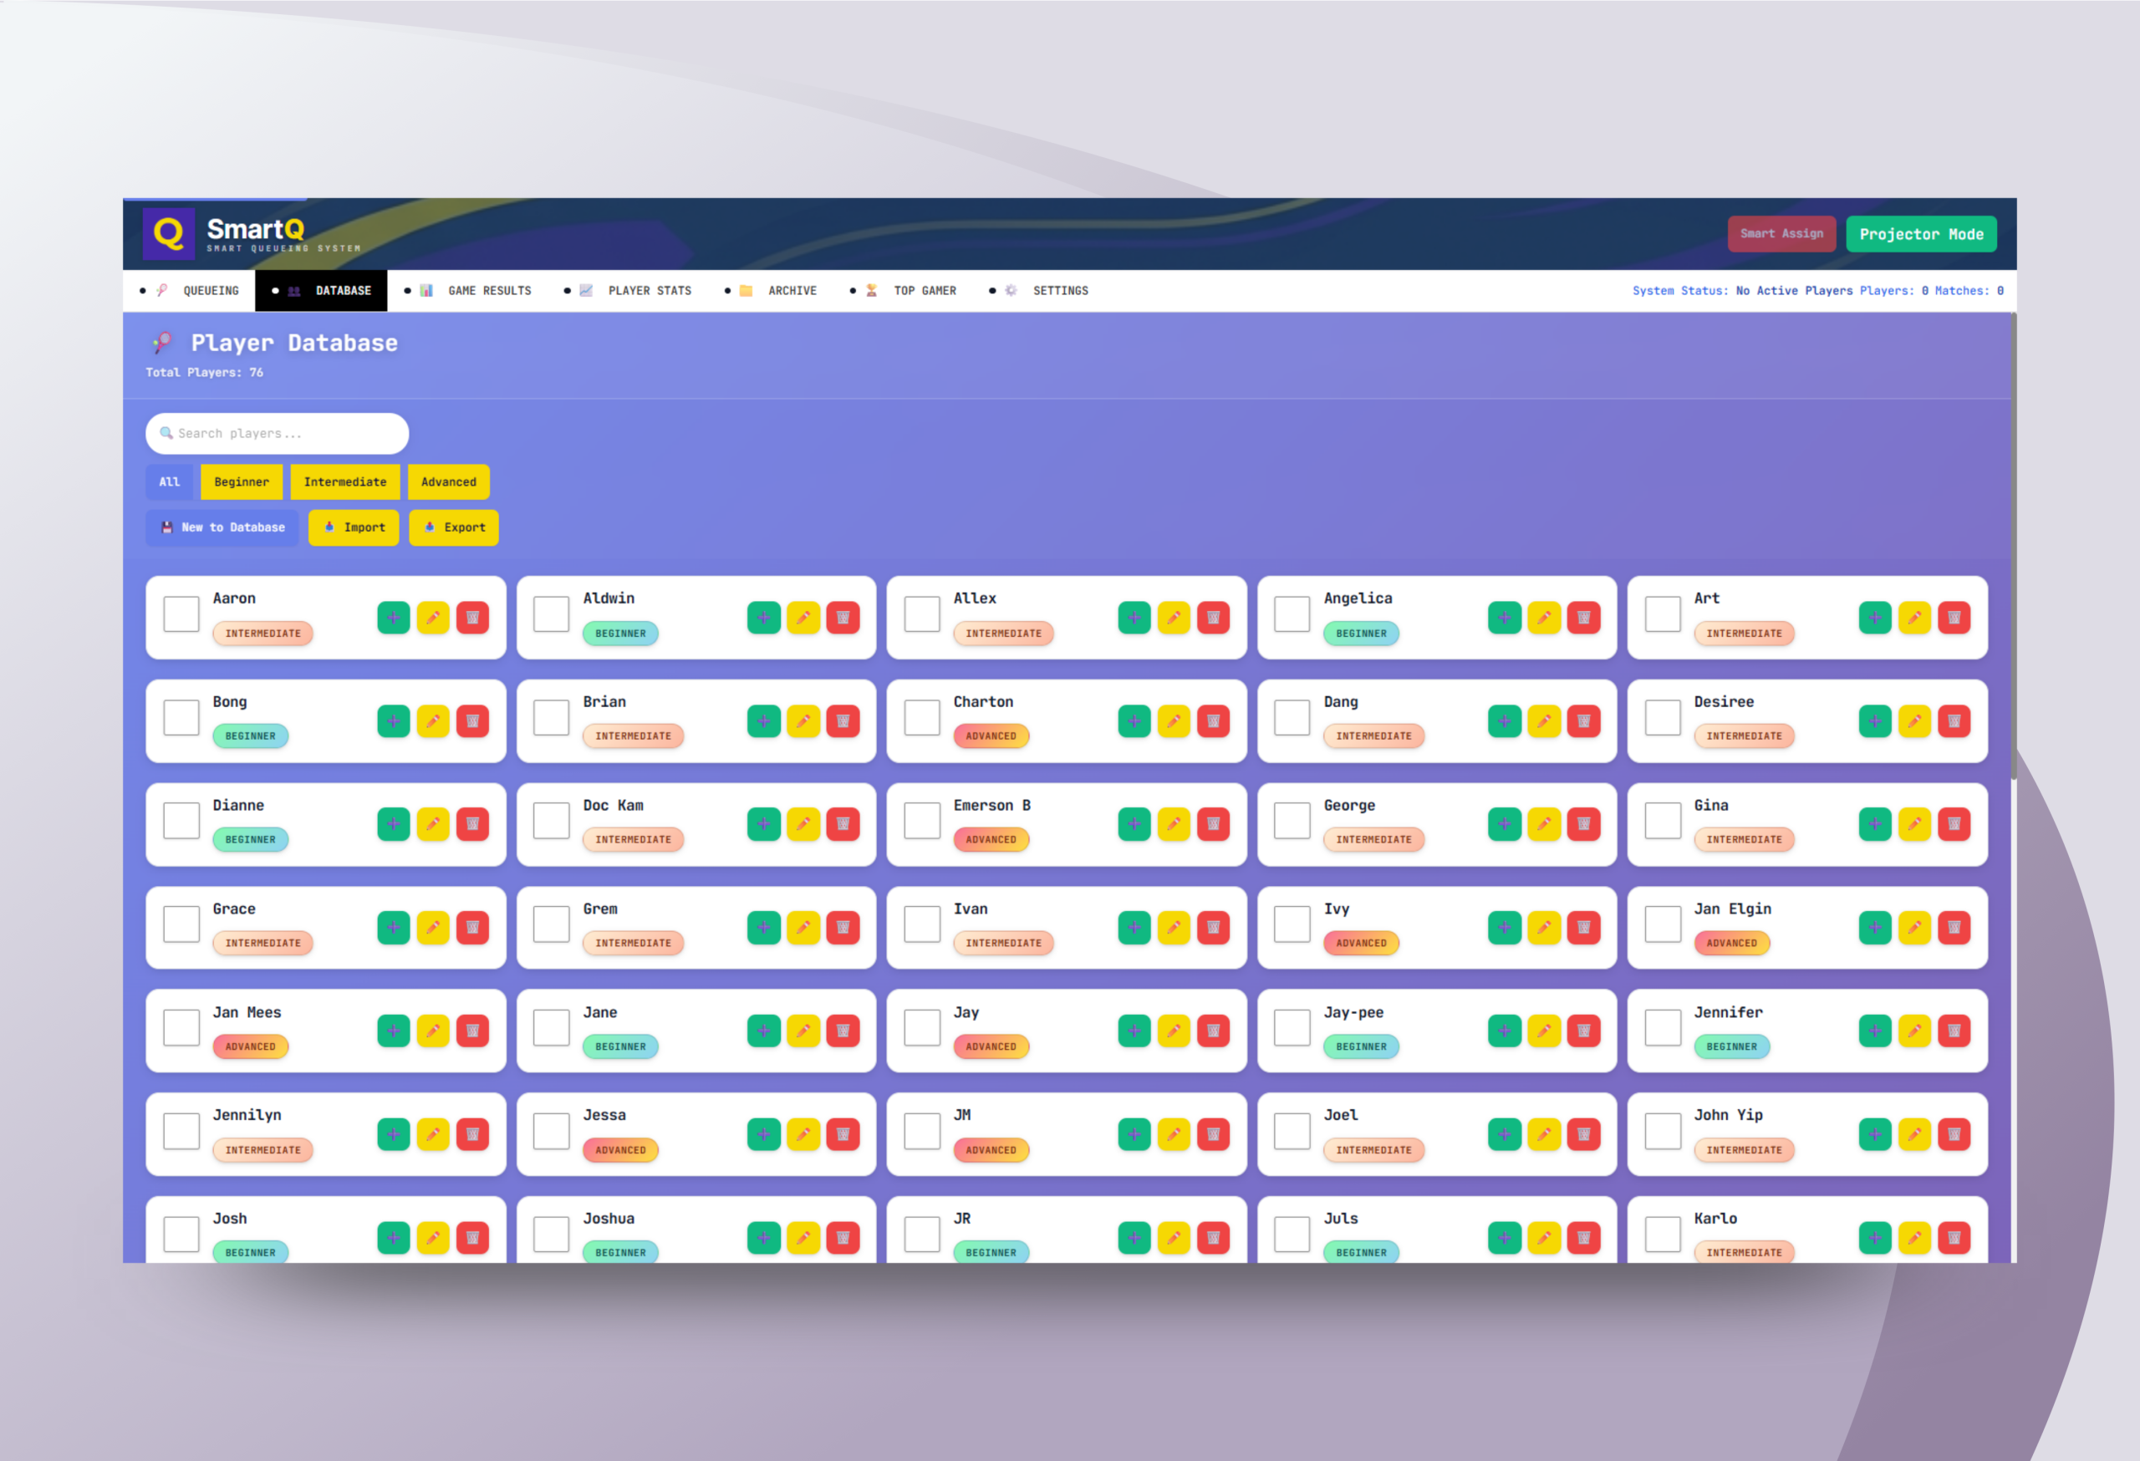This screenshot has width=2140, height=1461.
Task: Click SmartQ logo icon
Action: [169, 234]
